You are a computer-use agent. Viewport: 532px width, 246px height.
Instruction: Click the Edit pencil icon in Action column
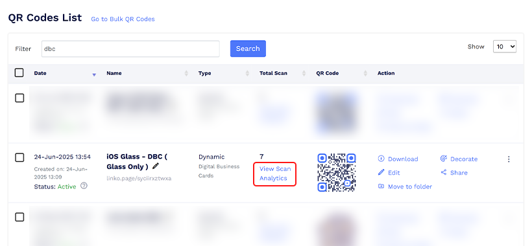point(381,173)
